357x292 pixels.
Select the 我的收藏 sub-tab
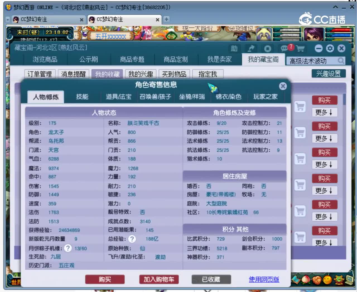pos(107,74)
